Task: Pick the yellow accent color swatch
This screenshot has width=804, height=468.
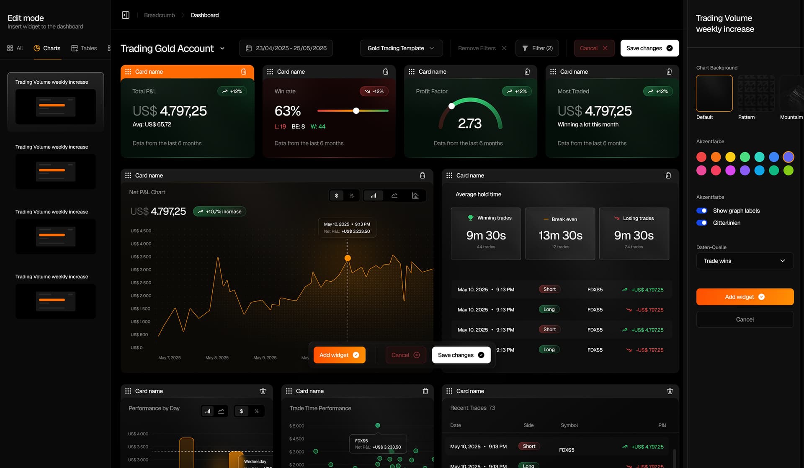Action: pos(730,157)
